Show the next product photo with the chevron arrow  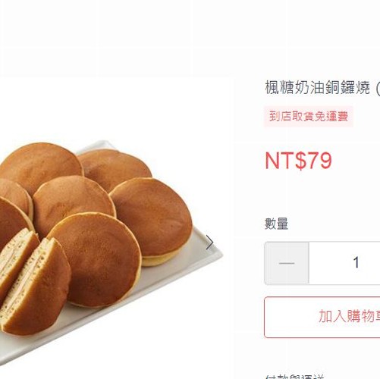[x=209, y=243]
